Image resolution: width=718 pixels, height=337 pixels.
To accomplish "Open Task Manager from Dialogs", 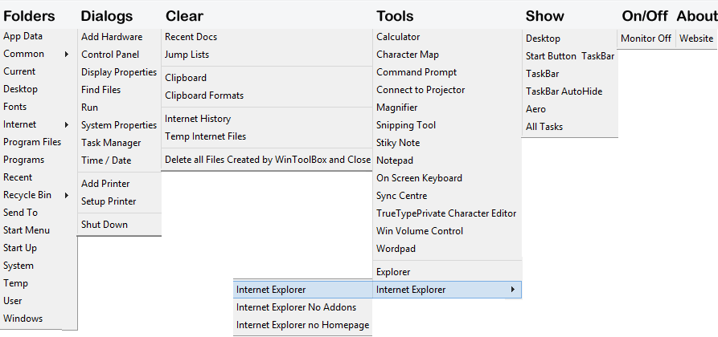I will (x=111, y=143).
